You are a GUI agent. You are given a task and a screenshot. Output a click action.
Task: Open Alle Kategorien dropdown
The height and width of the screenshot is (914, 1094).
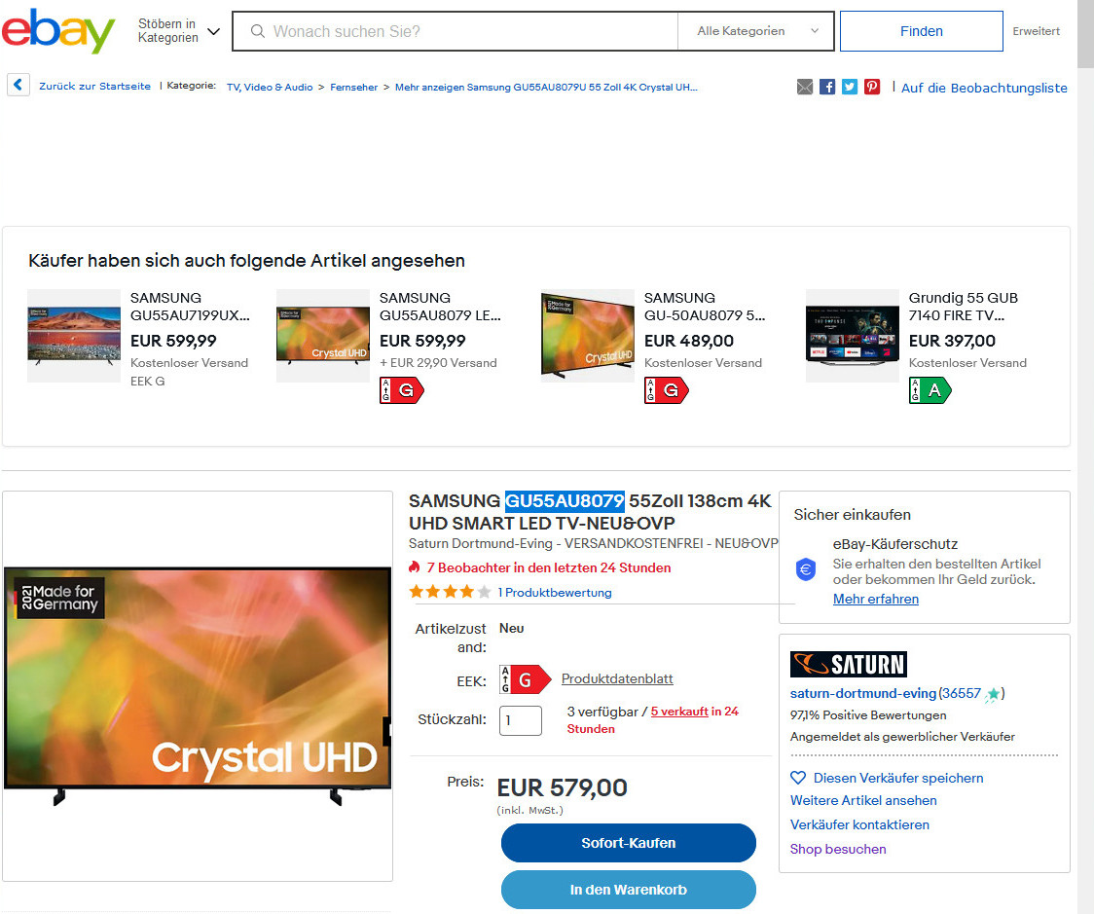tap(756, 31)
